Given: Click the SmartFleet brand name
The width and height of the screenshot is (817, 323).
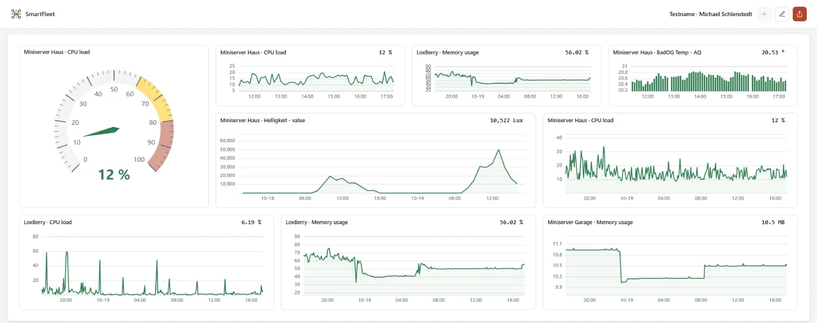Looking at the screenshot, I should [40, 14].
